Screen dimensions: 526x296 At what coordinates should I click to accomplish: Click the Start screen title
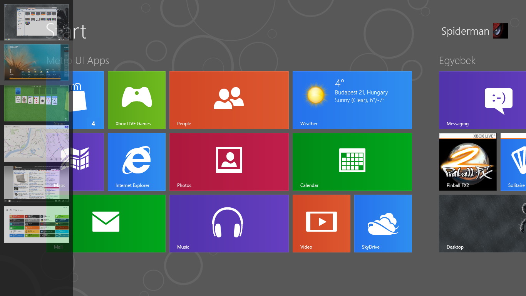(66, 31)
